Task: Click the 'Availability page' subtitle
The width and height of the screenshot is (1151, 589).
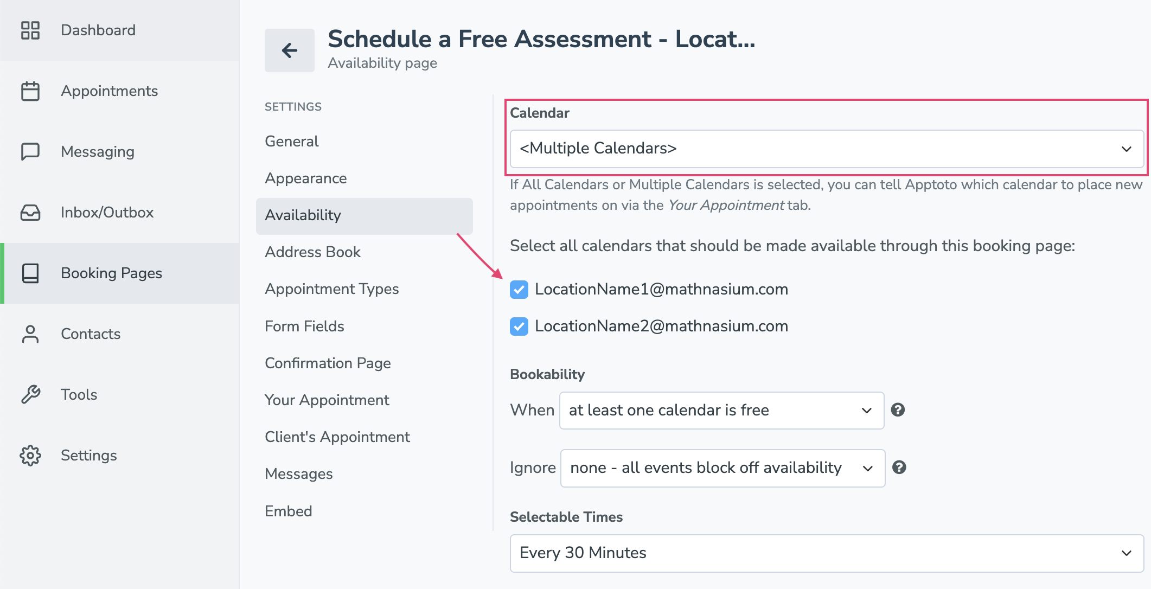Action: pyautogui.click(x=382, y=63)
